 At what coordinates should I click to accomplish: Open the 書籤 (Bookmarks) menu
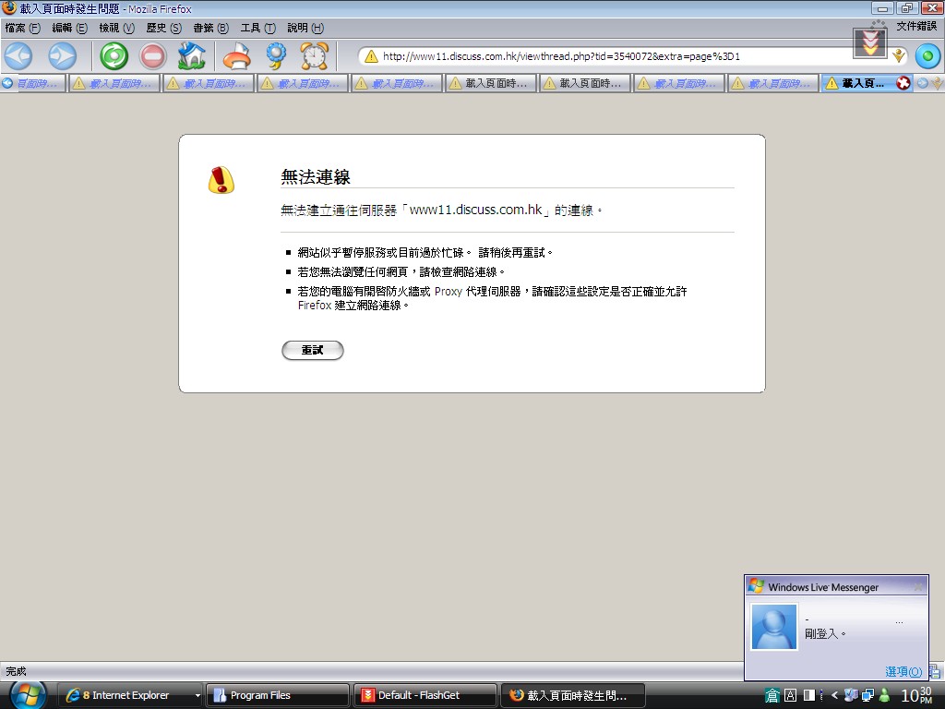pyautogui.click(x=210, y=28)
